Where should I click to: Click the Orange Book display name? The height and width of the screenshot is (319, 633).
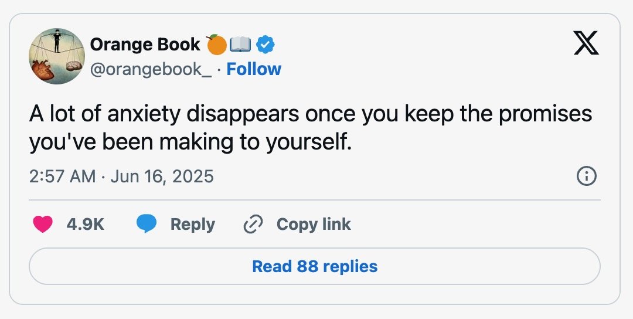[145, 45]
